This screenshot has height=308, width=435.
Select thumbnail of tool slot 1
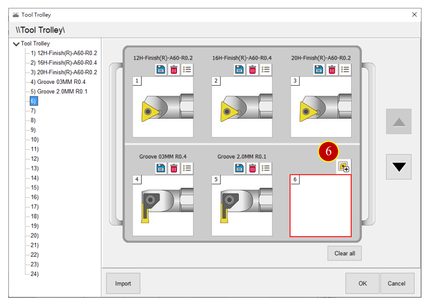click(163, 107)
